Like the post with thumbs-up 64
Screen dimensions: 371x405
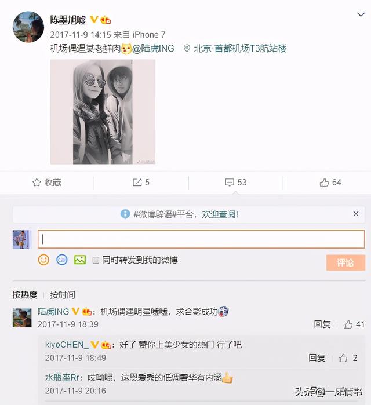[324, 183]
